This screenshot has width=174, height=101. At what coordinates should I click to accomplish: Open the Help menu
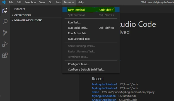coord(81,2)
